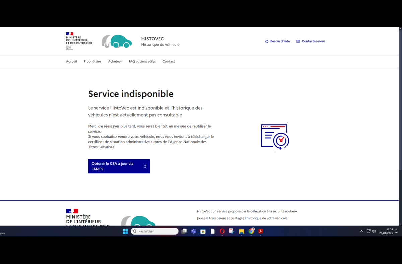Go to the Accueil menu item
The image size is (402, 264).
[x=71, y=61]
